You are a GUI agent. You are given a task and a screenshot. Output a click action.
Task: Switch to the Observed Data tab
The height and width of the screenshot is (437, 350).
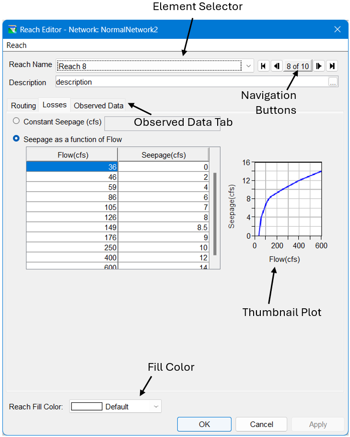(98, 106)
